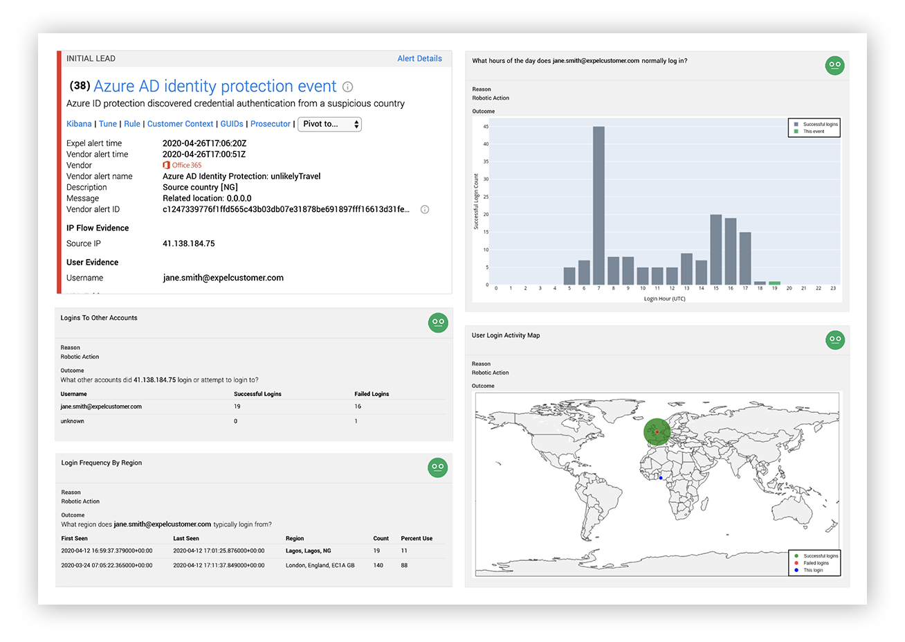Click the unknown username row

tap(253, 421)
